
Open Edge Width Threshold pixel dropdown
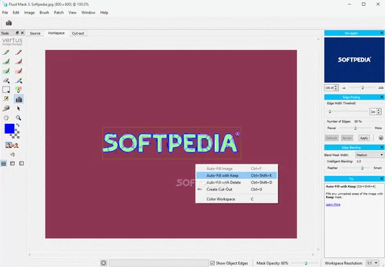pyautogui.click(x=373, y=111)
